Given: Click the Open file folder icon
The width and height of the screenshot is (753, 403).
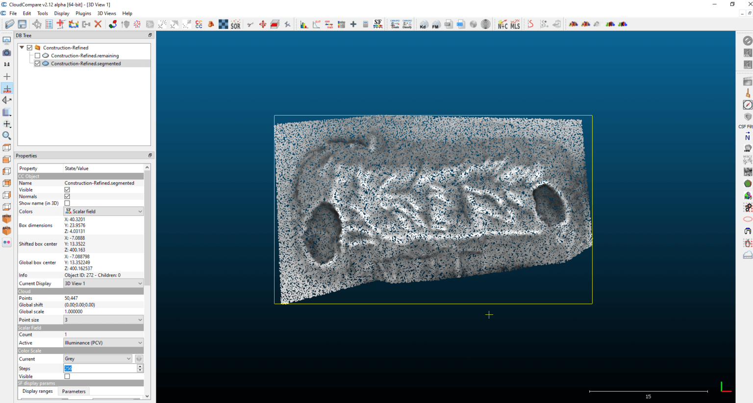Looking at the screenshot, I should point(10,24).
